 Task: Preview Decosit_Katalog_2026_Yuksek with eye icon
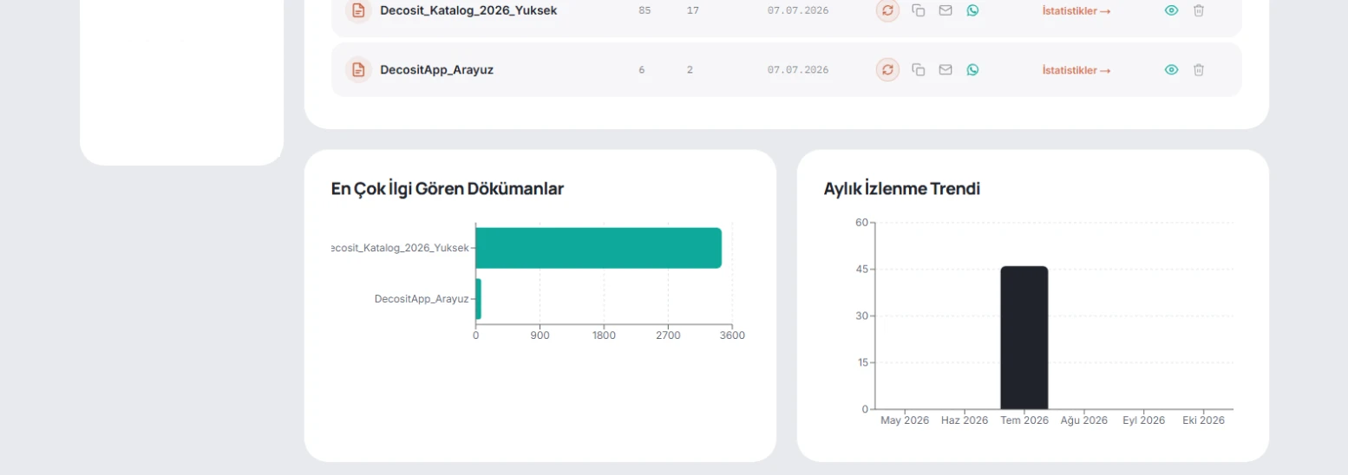[x=1171, y=10]
